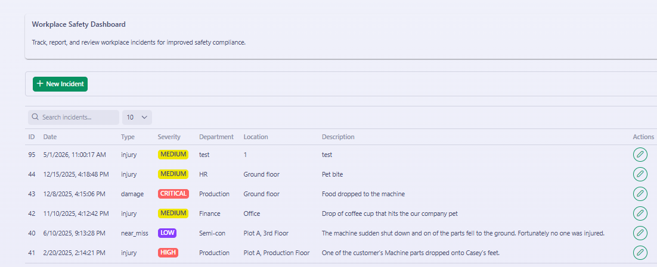Sort by the ID column header
The height and width of the screenshot is (267, 657).
(x=32, y=137)
